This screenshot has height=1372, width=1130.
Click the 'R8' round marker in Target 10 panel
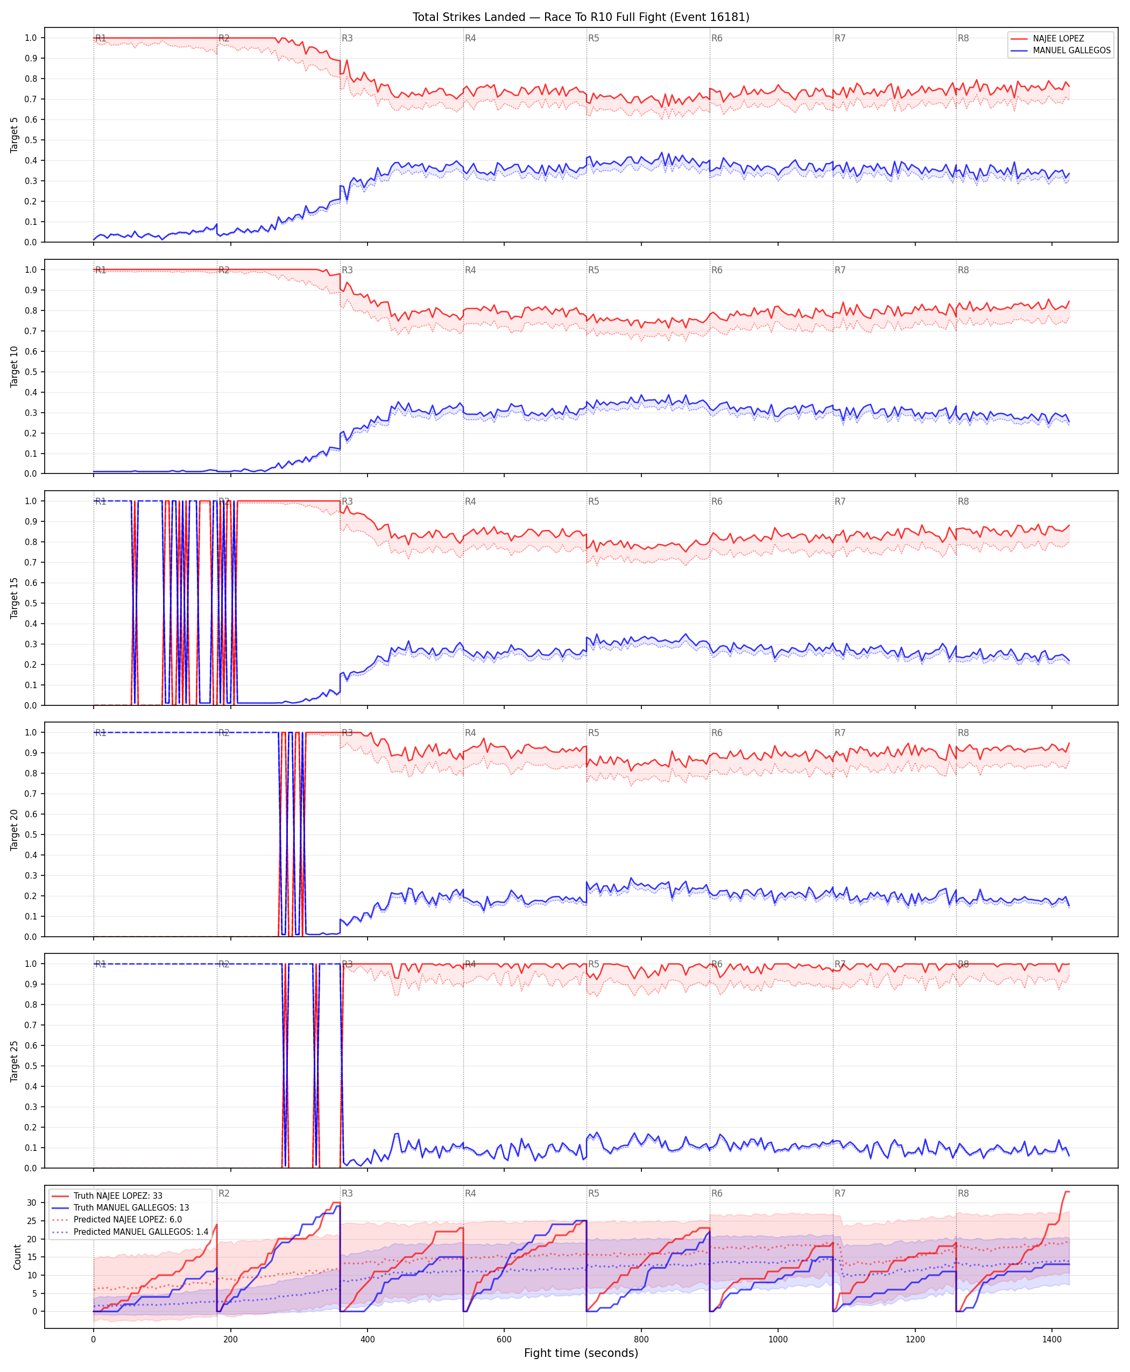pyautogui.click(x=963, y=270)
